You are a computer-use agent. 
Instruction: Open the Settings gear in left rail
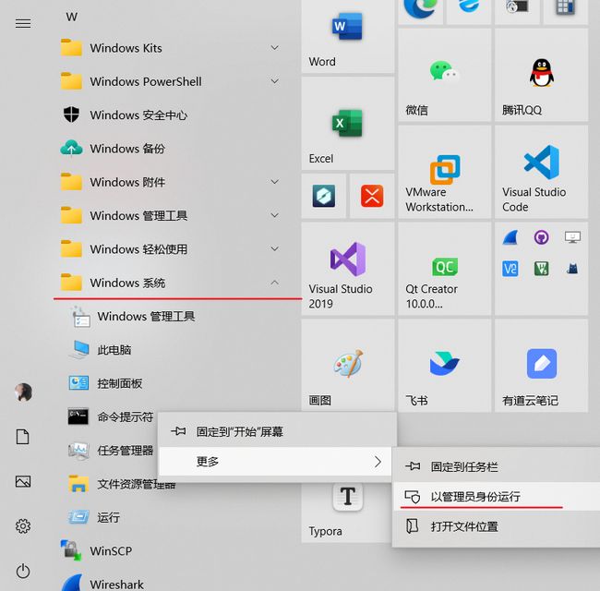tap(23, 526)
